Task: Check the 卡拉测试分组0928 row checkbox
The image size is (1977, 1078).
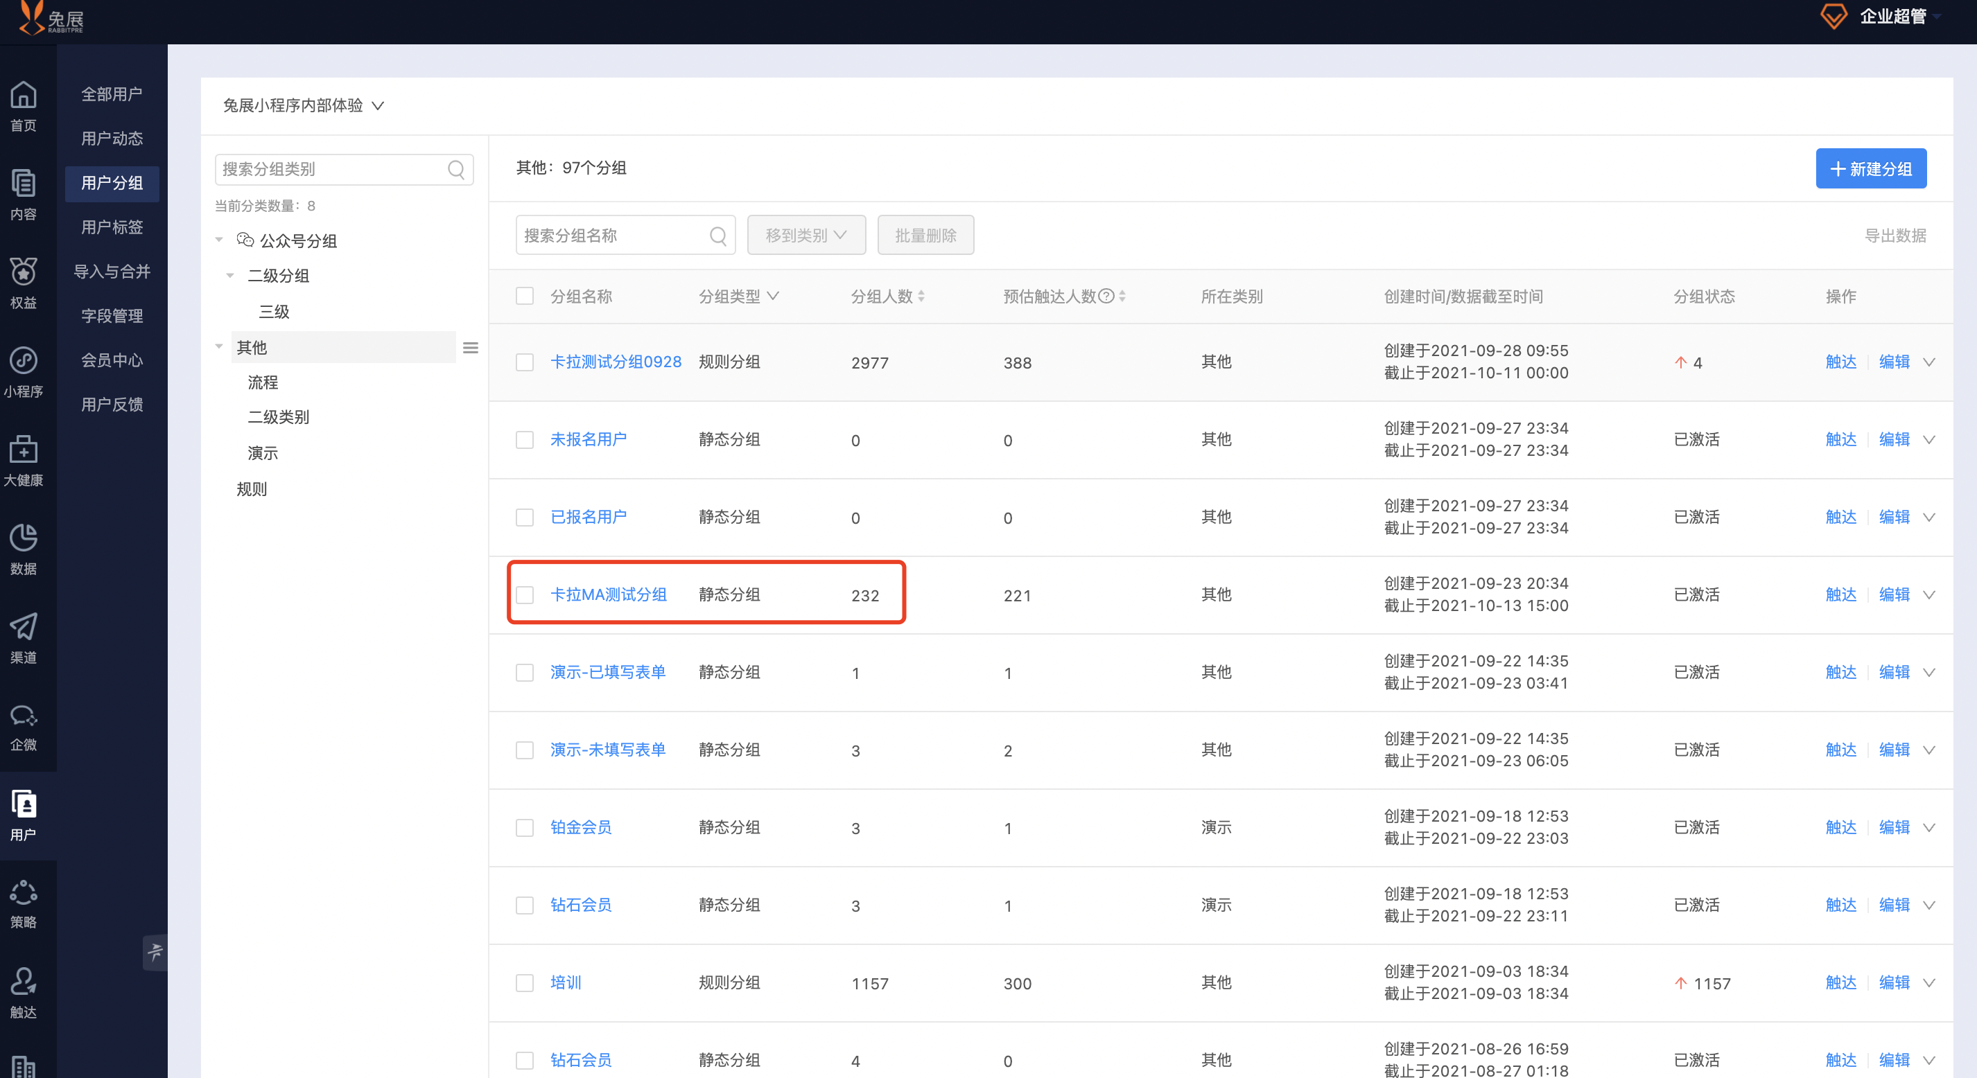Action: 525,362
